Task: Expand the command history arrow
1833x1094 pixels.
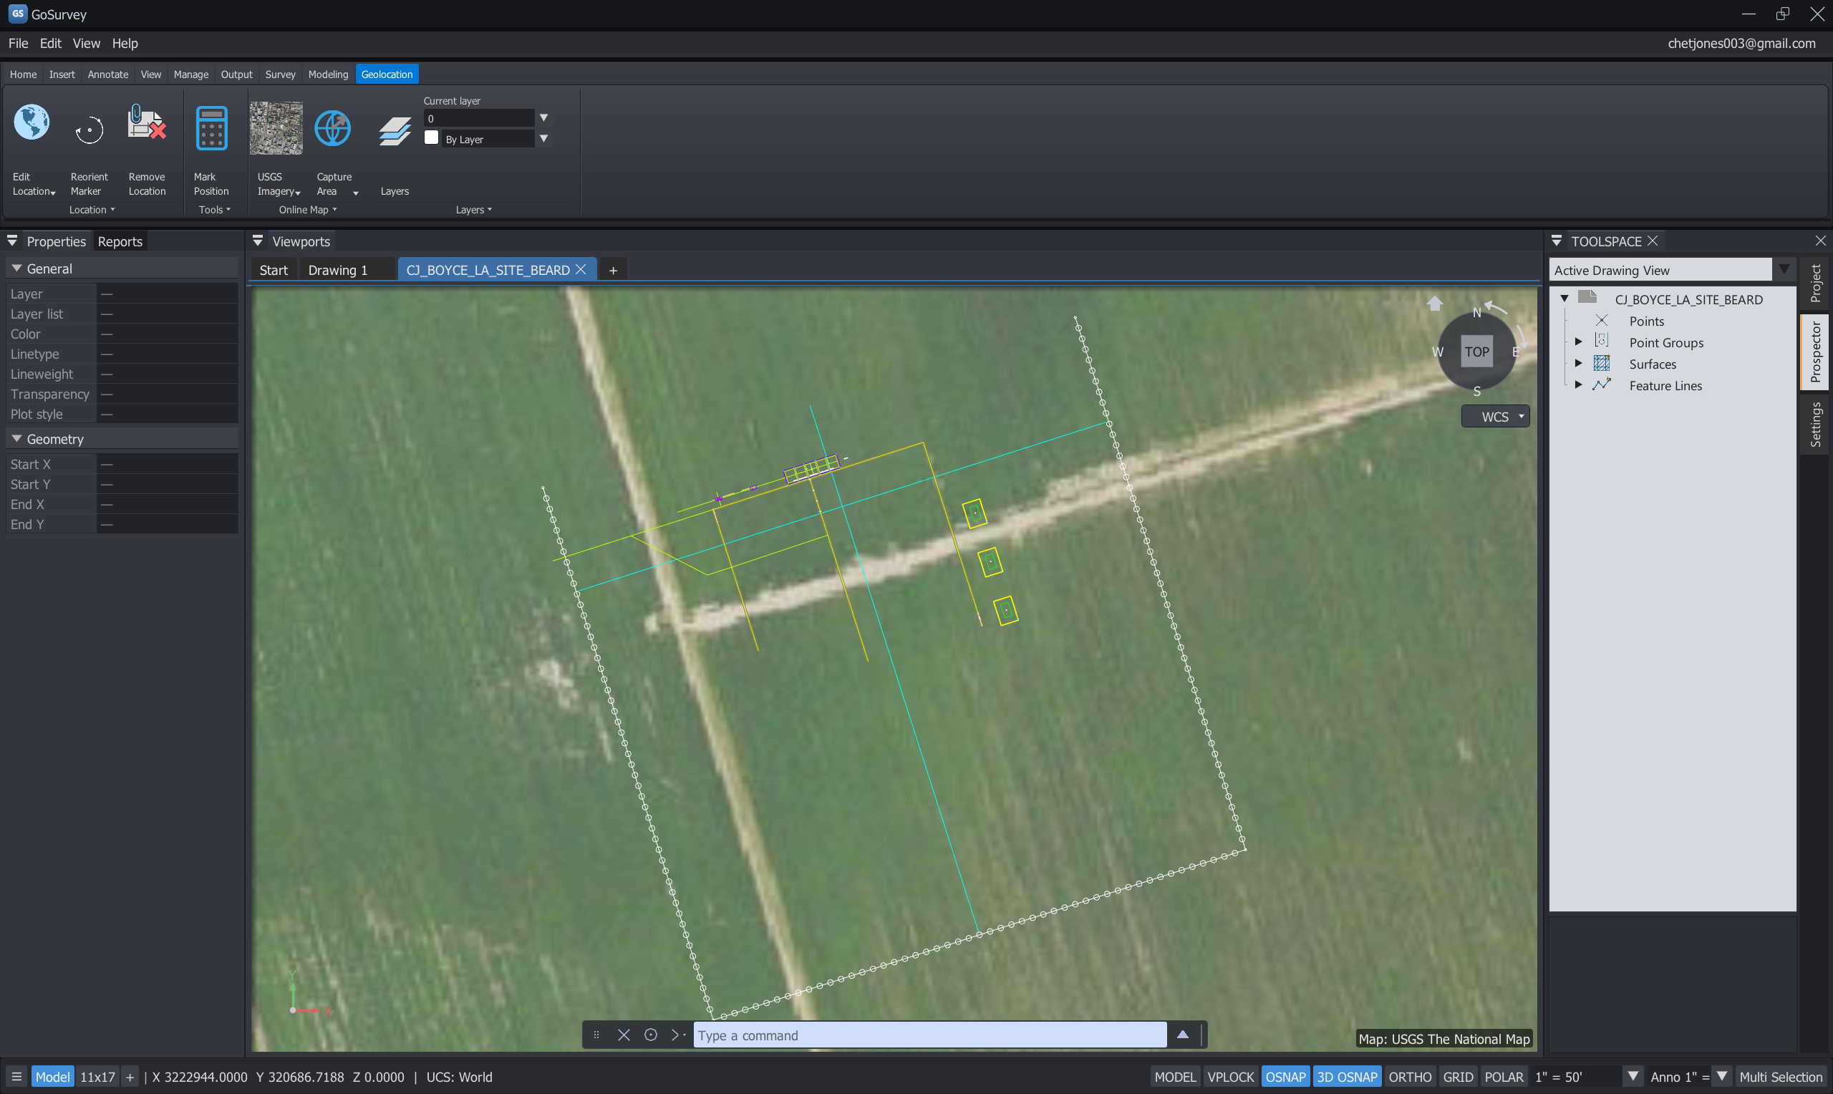Action: (1182, 1035)
